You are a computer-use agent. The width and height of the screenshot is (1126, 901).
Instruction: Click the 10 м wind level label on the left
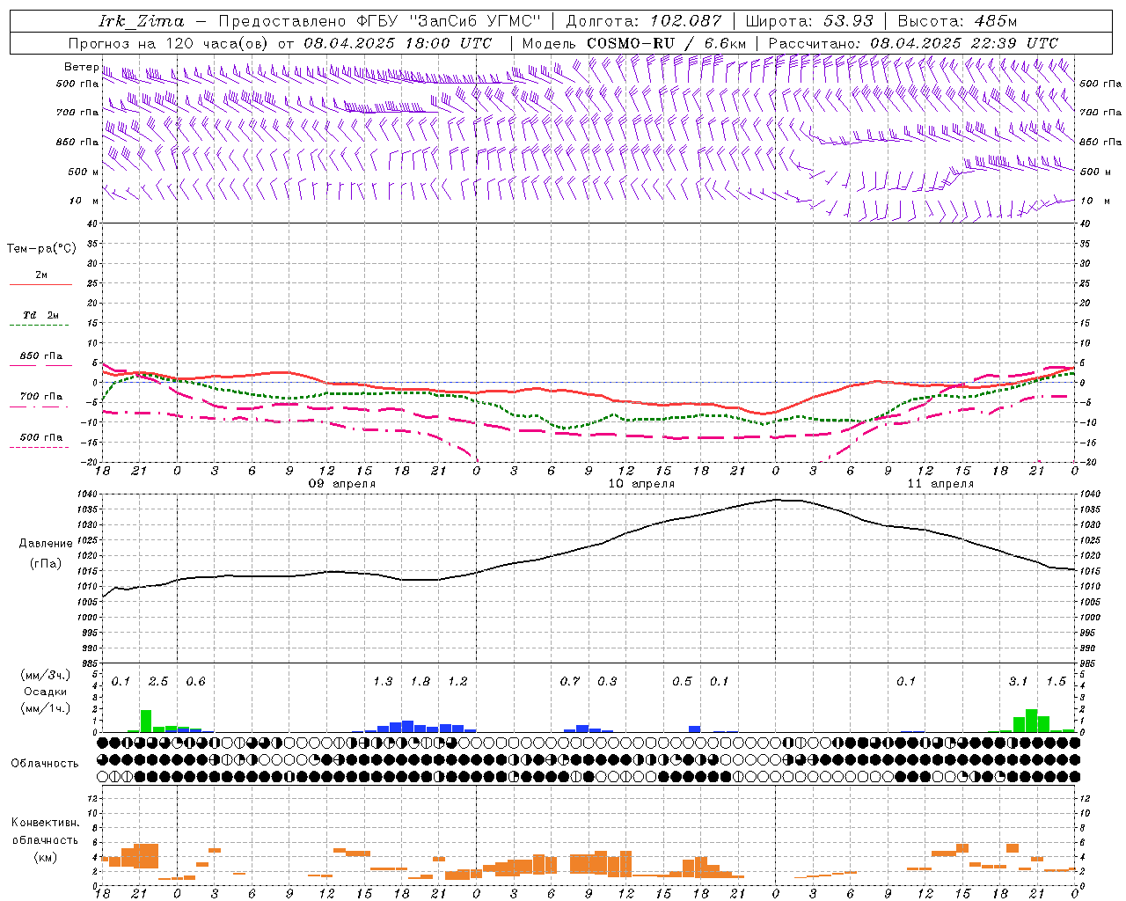(x=83, y=201)
